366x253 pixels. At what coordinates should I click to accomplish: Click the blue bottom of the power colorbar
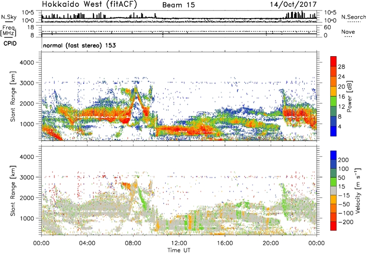[x=334, y=131]
